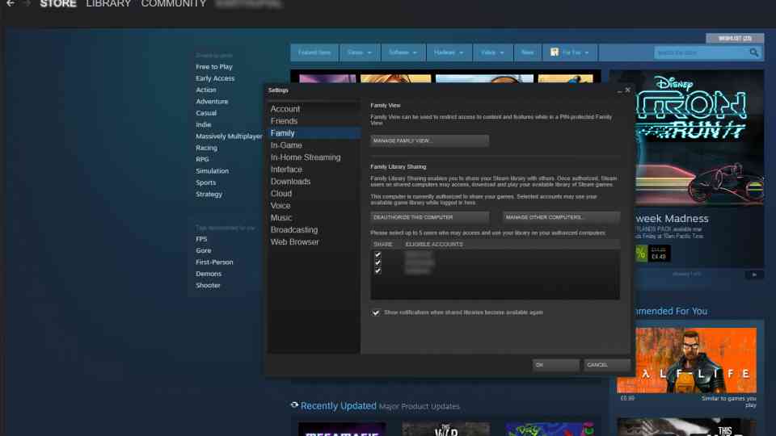Browse the Sports genre

click(x=205, y=182)
